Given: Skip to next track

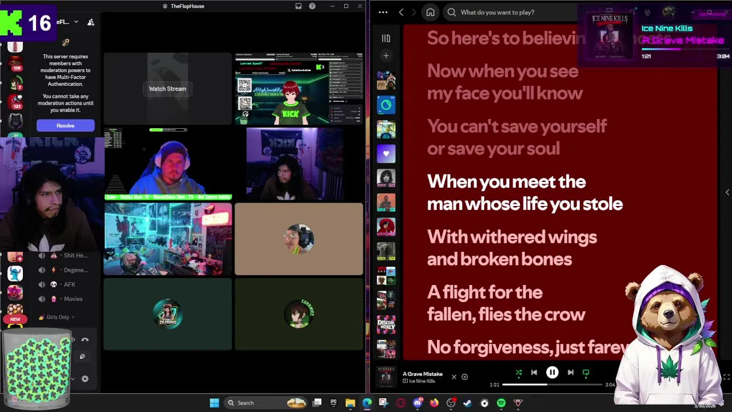Looking at the screenshot, I should [570, 373].
